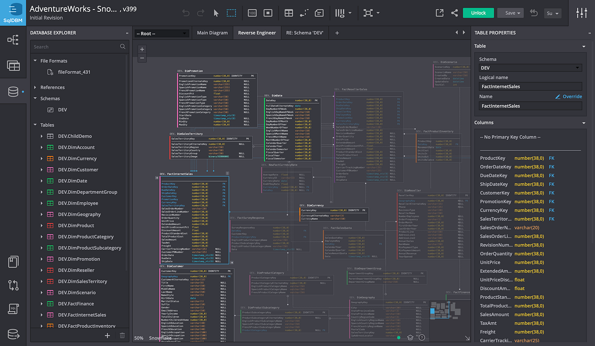Expand the DEV.DimCustomer table node
Screen dimensions: 595x346
[x=41, y=170]
